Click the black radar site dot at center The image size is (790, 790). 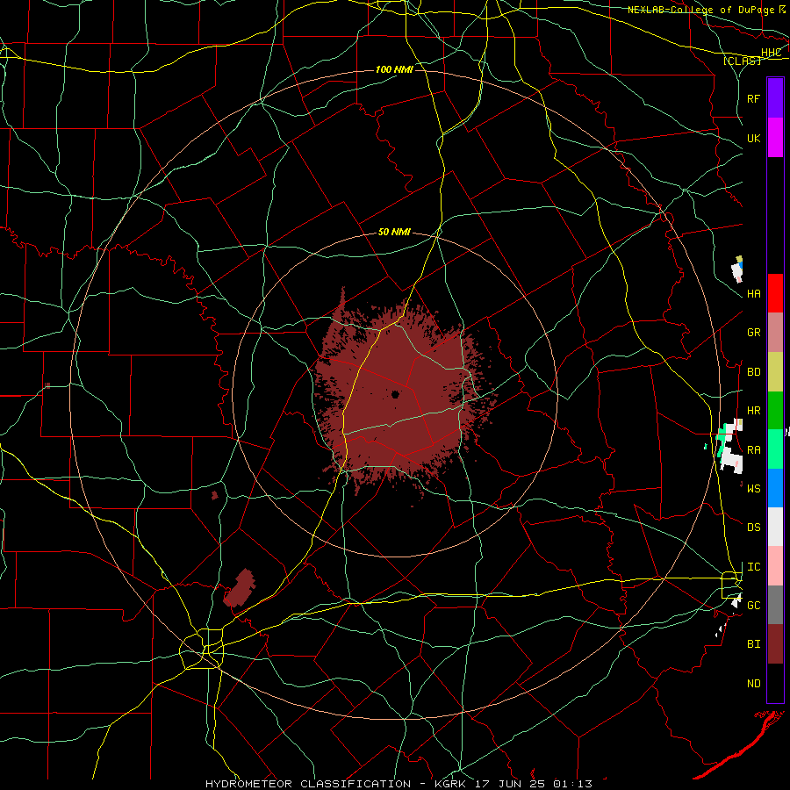point(396,394)
